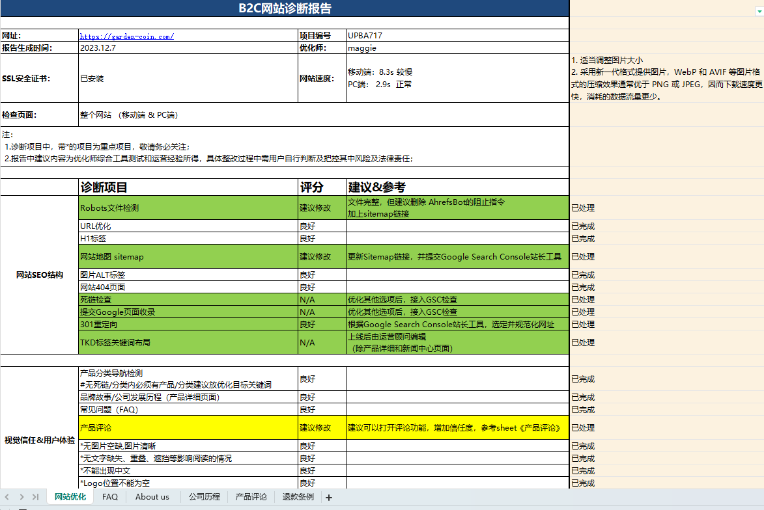Select the Robots row 建议修改 score cell
Image resolution: width=764 pixels, height=510 pixels.
coord(322,208)
